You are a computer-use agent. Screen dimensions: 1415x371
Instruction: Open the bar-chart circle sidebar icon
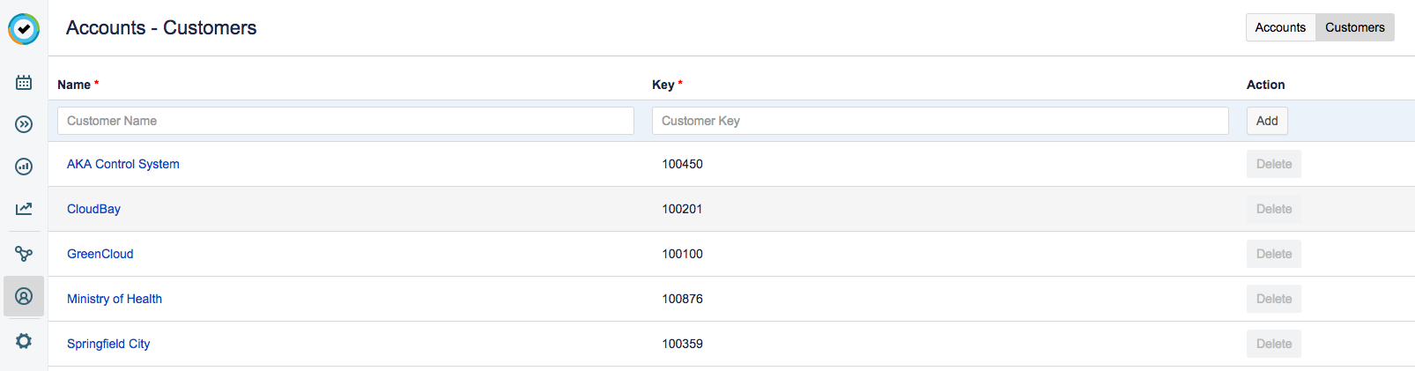24,167
